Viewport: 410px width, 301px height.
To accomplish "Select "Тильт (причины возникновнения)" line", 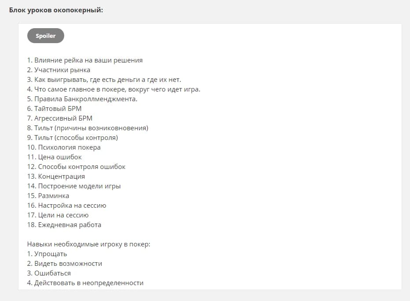I will coord(88,128).
